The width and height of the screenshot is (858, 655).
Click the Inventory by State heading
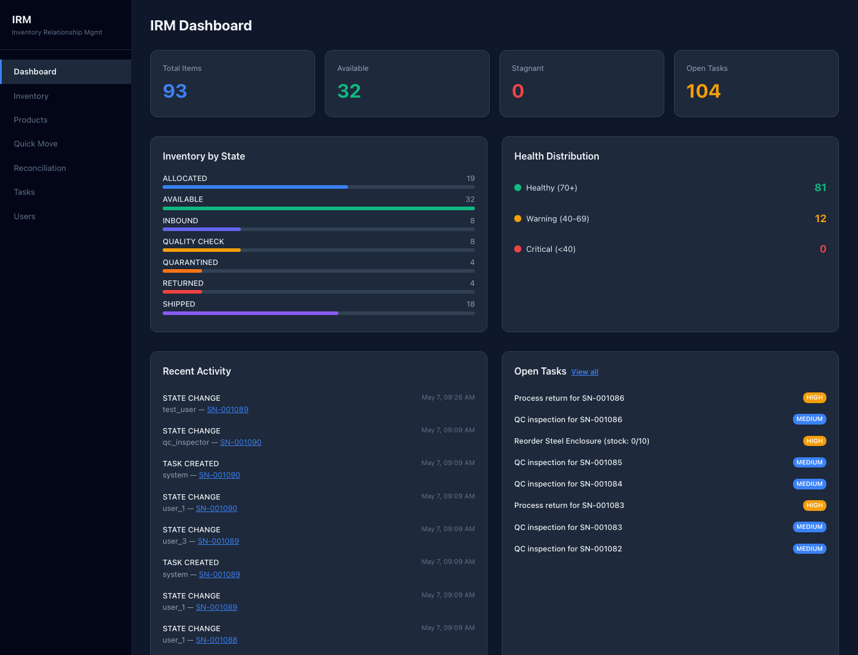(x=204, y=156)
